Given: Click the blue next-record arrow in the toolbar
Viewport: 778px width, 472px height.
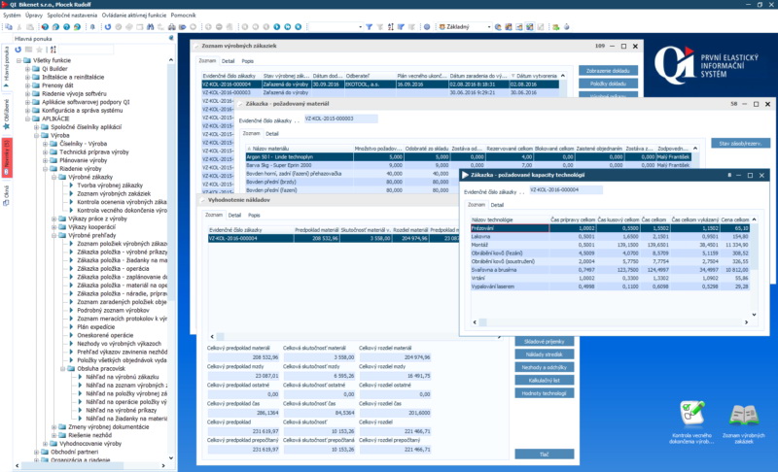Looking at the screenshot, I should coord(276,27).
